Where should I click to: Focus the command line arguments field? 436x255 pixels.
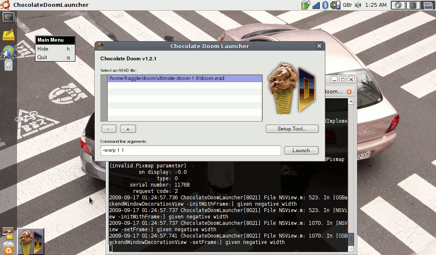click(x=190, y=150)
